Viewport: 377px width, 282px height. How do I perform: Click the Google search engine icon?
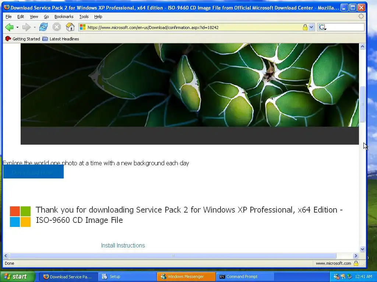click(x=322, y=27)
